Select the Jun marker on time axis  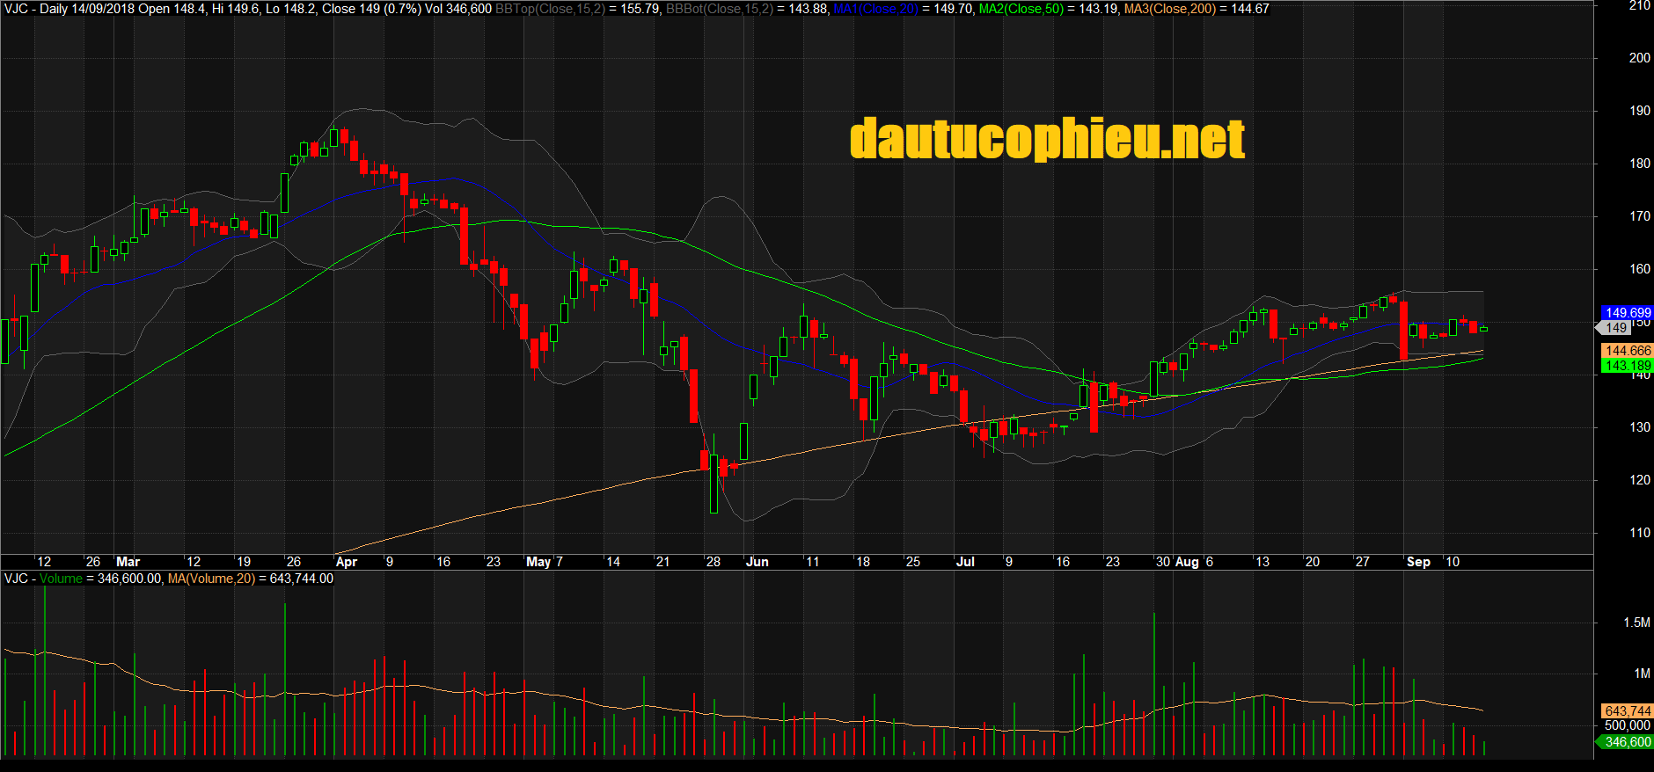[757, 562]
